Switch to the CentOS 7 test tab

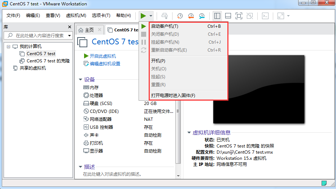[123, 30]
